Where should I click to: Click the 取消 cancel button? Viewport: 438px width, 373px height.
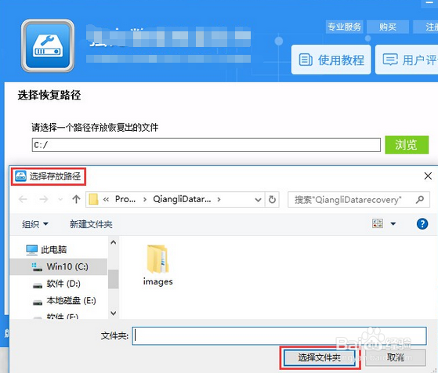click(395, 357)
